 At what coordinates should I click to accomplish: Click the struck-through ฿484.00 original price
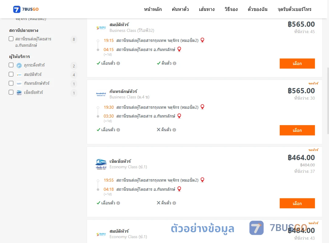307,165
